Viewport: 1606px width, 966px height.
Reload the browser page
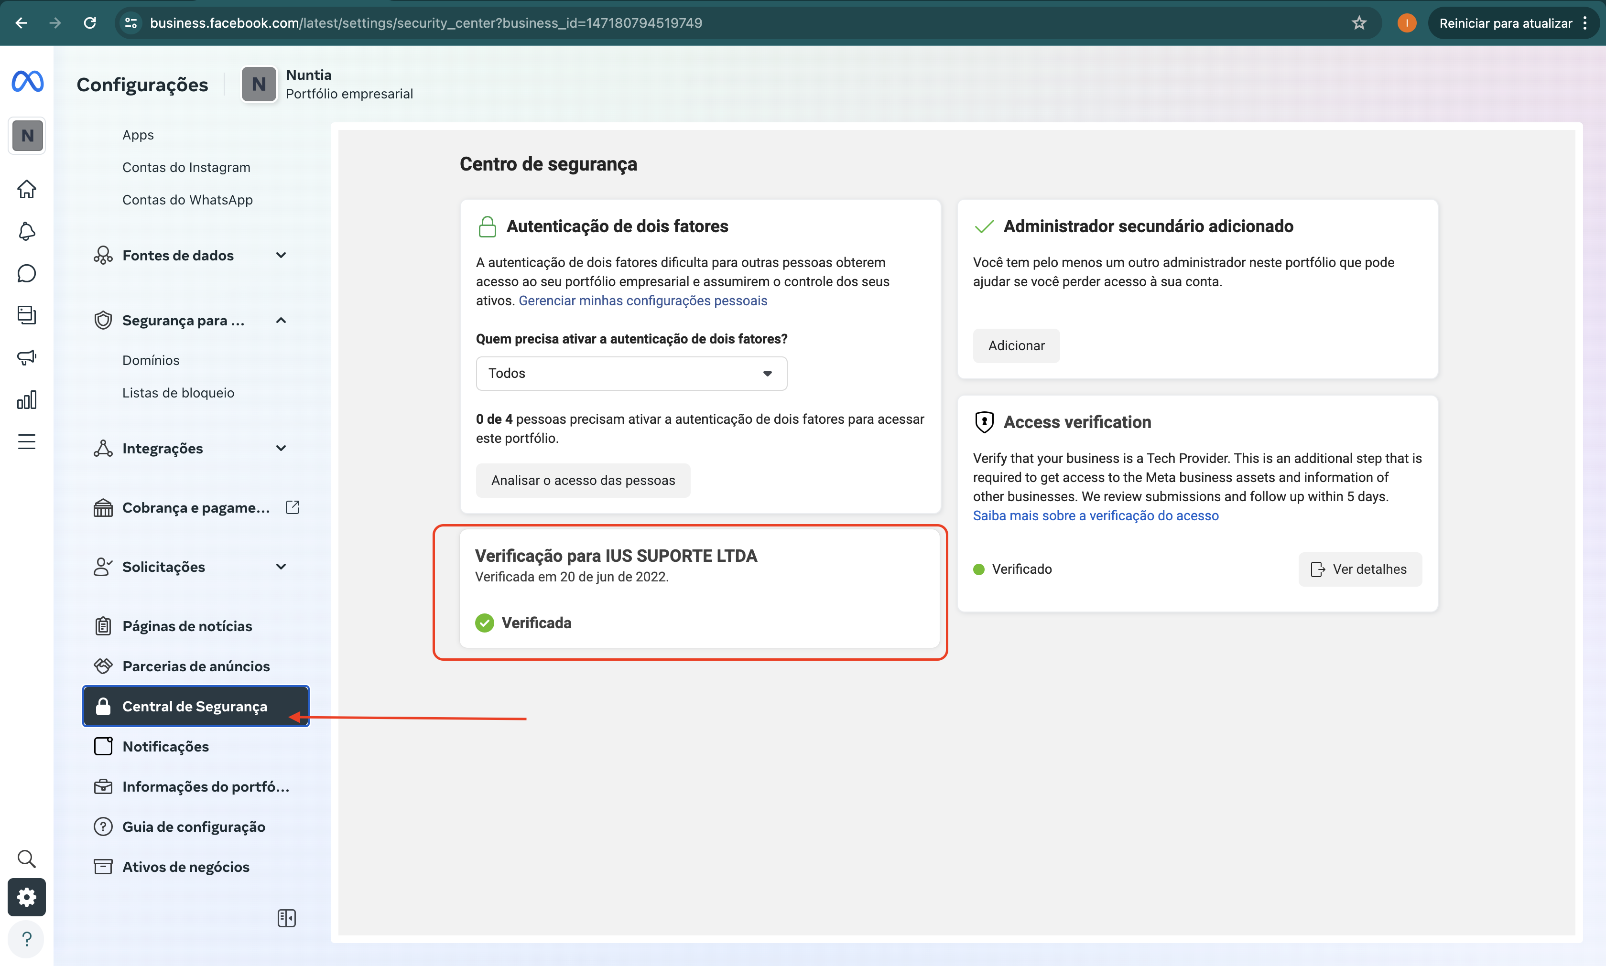click(90, 23)
